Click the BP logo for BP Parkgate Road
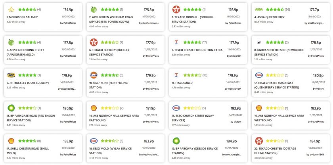The height and width of the screenshot is (165, 333). 11,108
